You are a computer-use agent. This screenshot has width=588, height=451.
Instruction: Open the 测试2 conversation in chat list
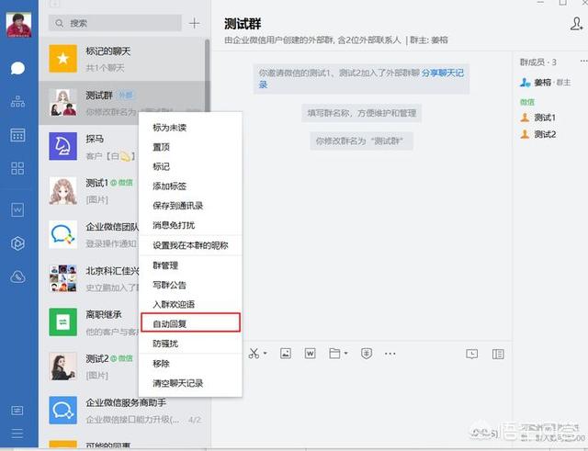click(89, 366)
